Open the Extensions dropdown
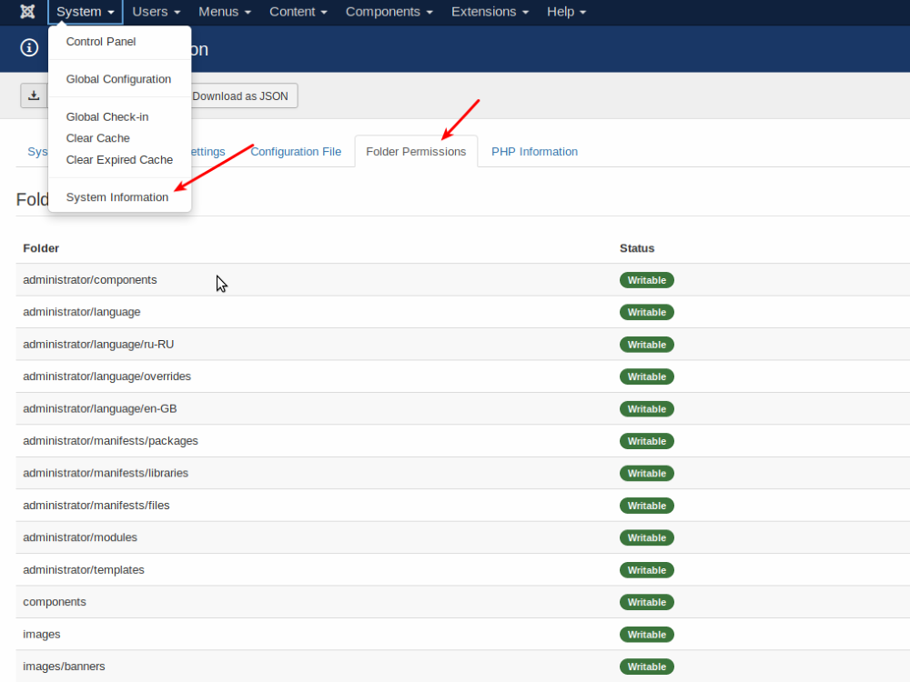The height and width of the screenshot is (682, 910). tap(490, 12)
